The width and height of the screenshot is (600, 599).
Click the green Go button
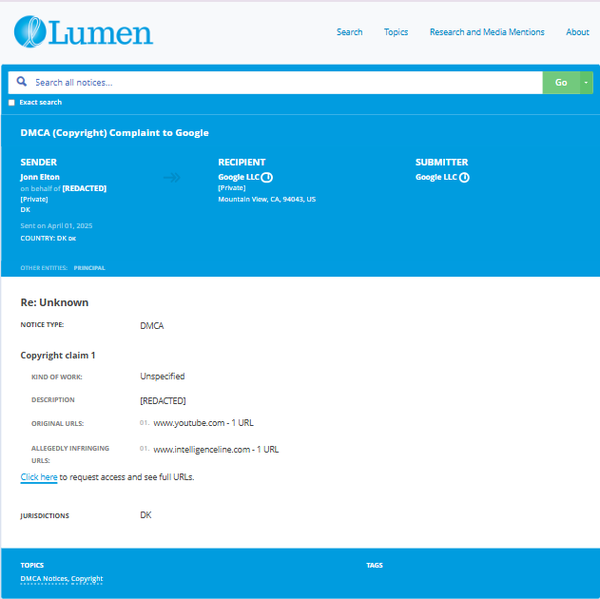click(x=561, y=83)
